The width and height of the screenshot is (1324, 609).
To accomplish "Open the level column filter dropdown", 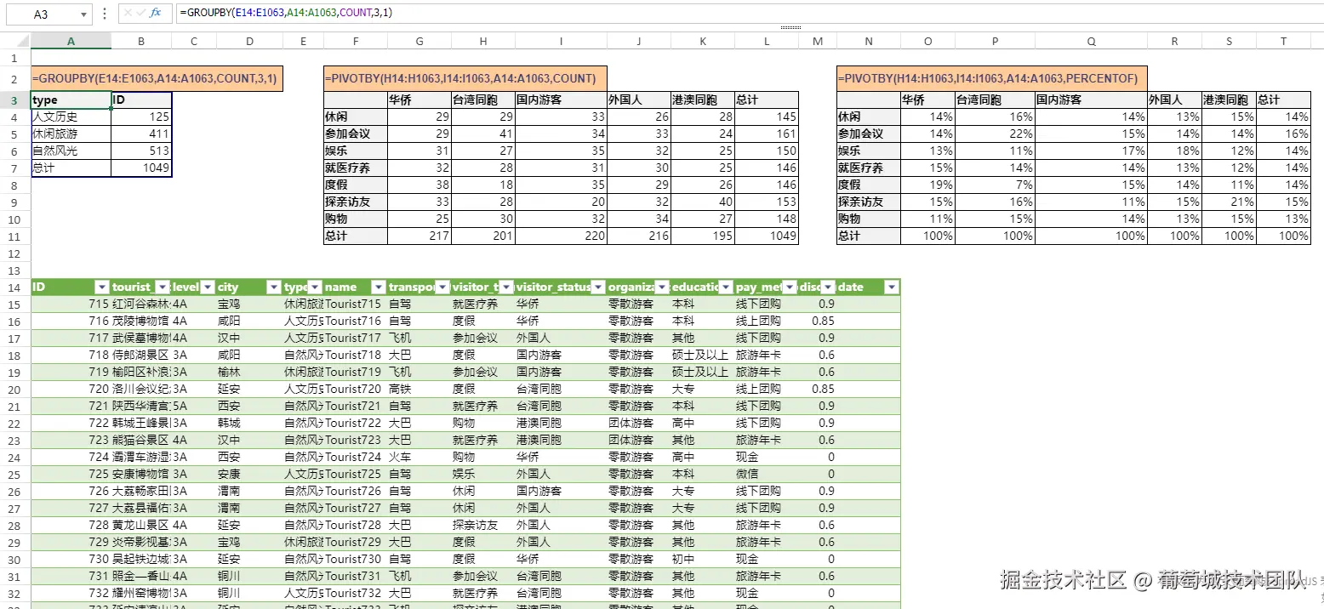I will pos(207,287).
